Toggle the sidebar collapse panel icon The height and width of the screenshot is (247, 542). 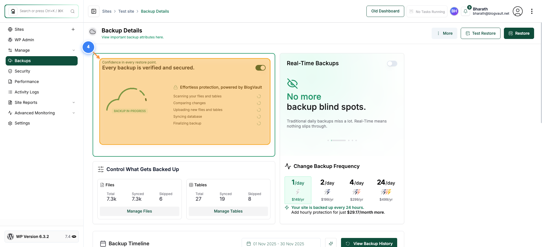point(94,11)
